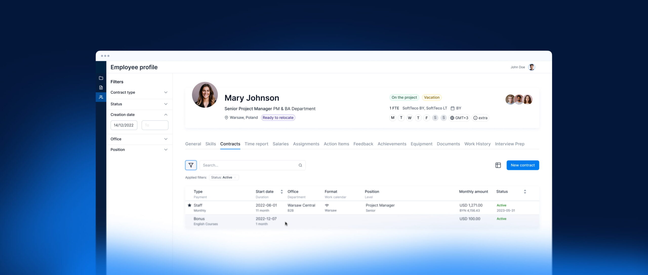Click the John Doe user name
This screenshot has height=275, width=648.
(x=518, y=67)
